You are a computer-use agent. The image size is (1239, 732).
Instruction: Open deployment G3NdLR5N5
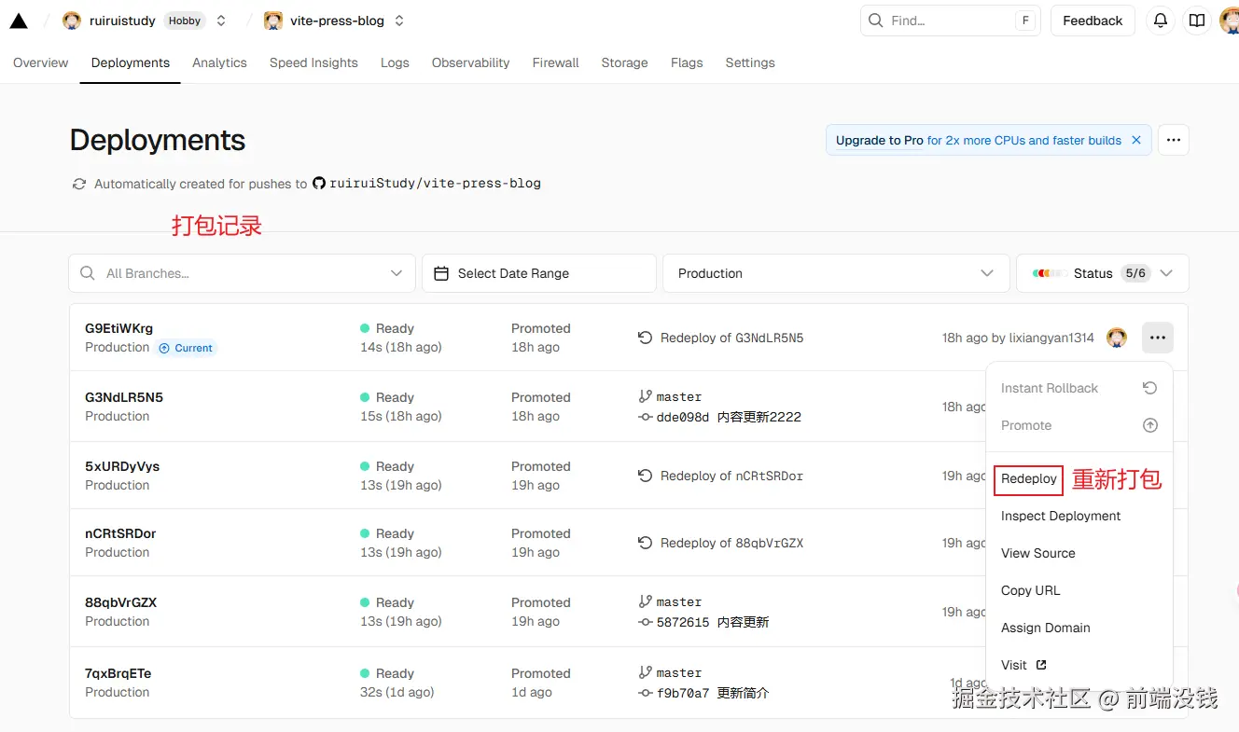124,397
